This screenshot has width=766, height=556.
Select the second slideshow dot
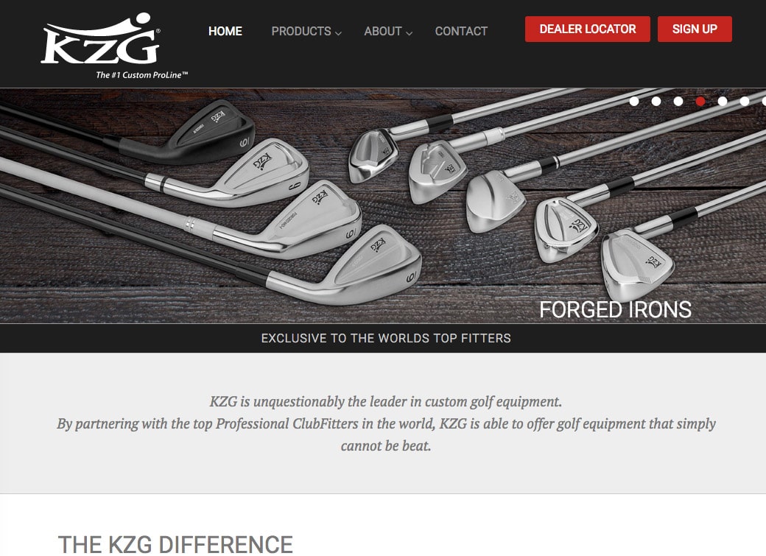(x=656, y=101)
